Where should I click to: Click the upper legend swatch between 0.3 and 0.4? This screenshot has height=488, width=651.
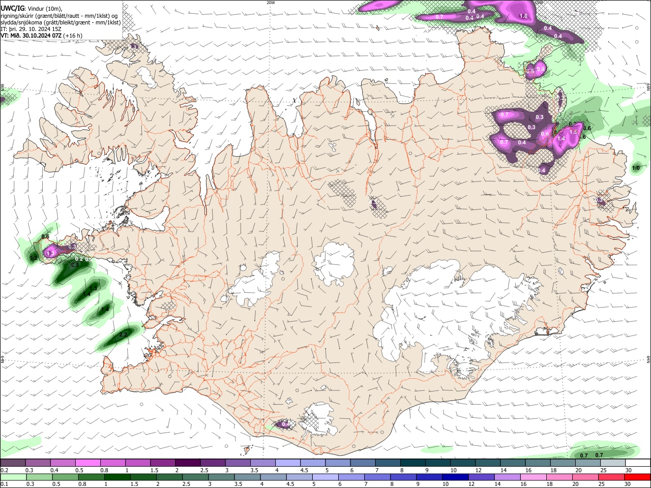(x=38, y=463)
